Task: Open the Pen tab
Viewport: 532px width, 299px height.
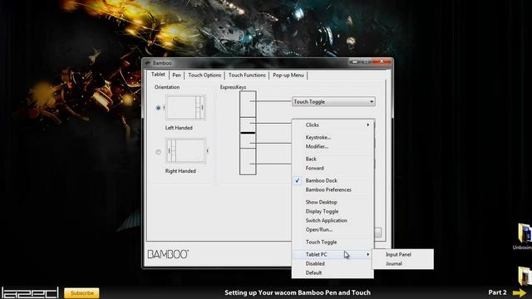Action: 176,76
